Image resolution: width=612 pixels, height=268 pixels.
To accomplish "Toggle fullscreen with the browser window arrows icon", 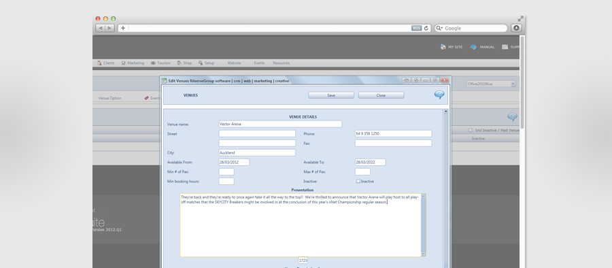I will pos(520,18).
